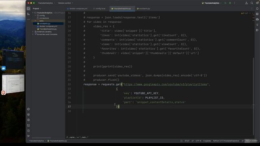
Task: Click the browser window thumbnail on desktop
Action: point(13,84)
